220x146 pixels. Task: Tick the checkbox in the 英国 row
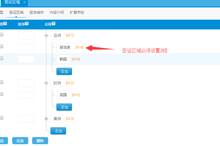[x=1, y=94]
